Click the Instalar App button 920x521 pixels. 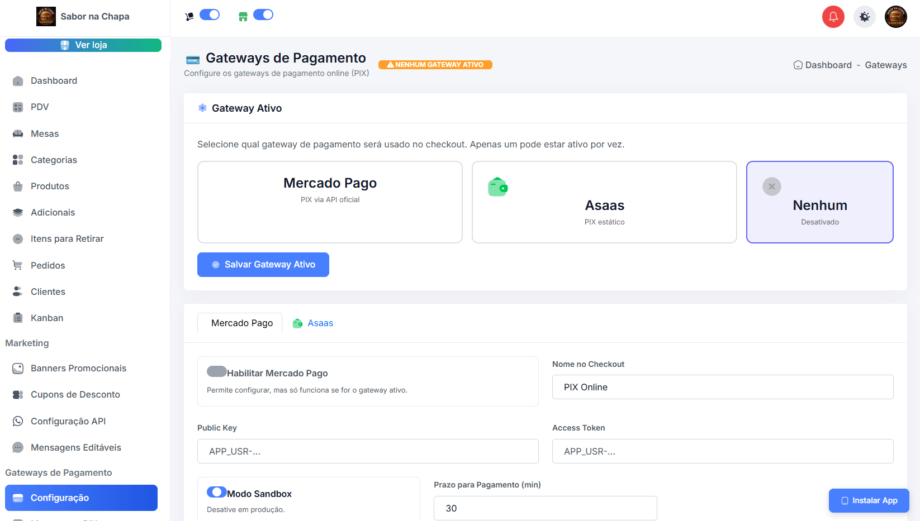tap(869, 500)
